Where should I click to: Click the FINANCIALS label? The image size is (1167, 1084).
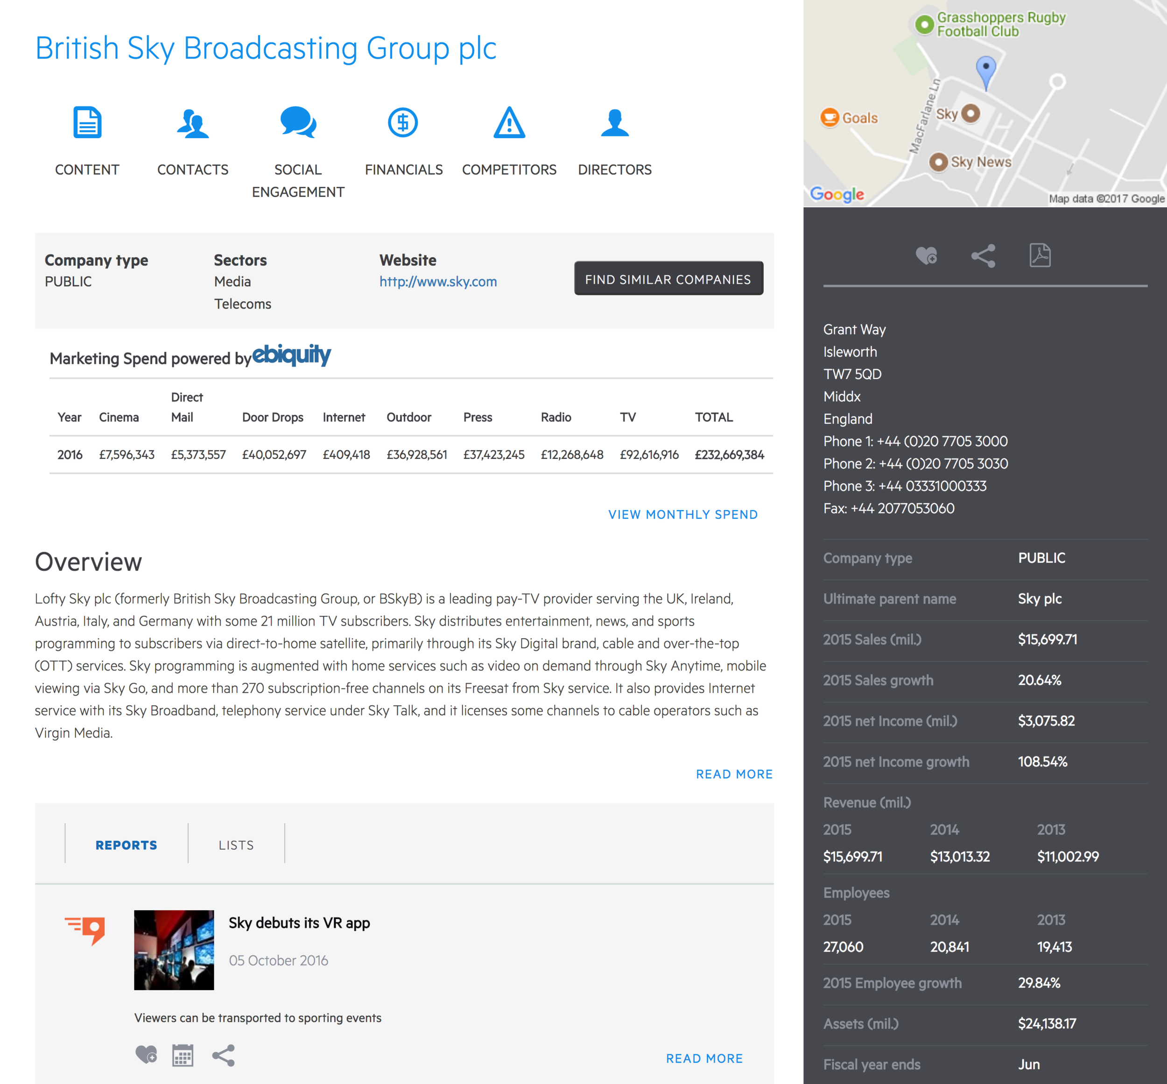click(403, 169)
